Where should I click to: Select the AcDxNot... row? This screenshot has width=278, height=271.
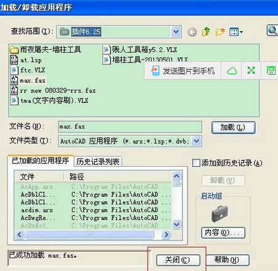point(93,226)
